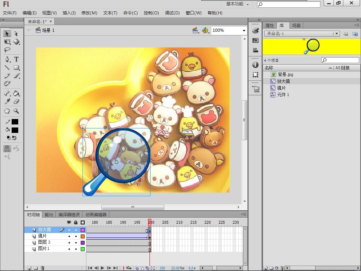Click the New Layer icon in timeline

pyautogui.click(x=29, y=268)
